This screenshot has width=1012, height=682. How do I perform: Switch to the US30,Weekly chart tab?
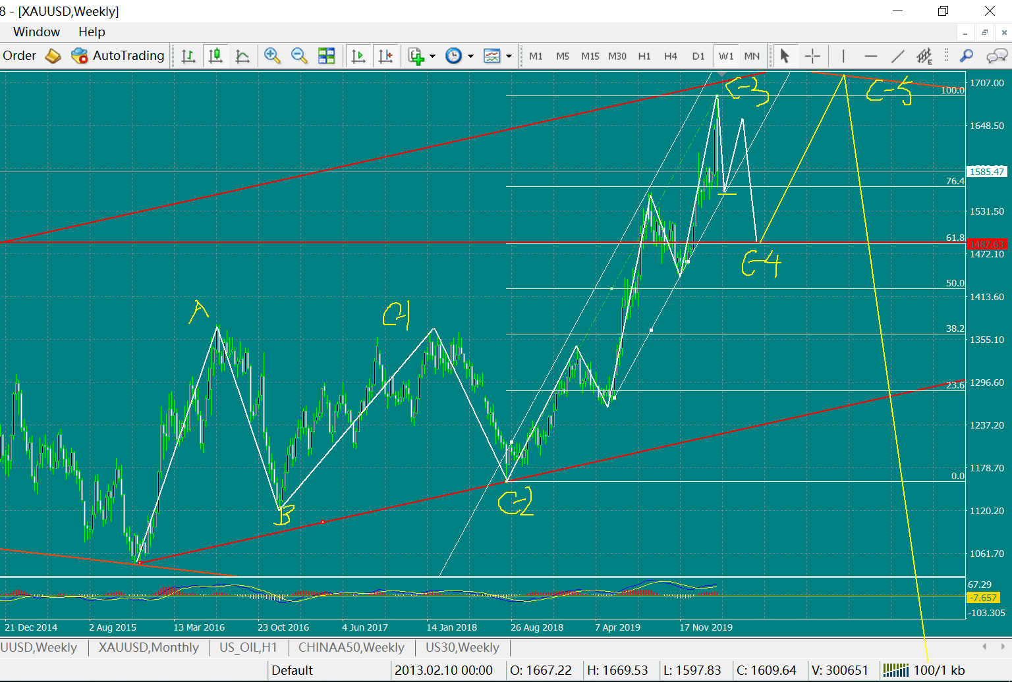click(x=463, y=648)
